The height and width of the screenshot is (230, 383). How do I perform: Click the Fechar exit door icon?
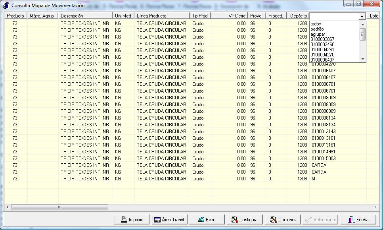click(x=351, y=220)
